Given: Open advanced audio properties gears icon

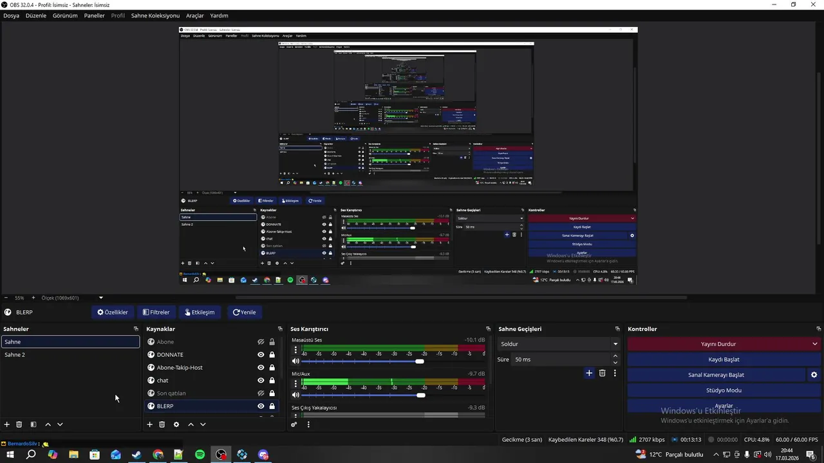Looking at the screenshot, I should (x=294, y=424).
